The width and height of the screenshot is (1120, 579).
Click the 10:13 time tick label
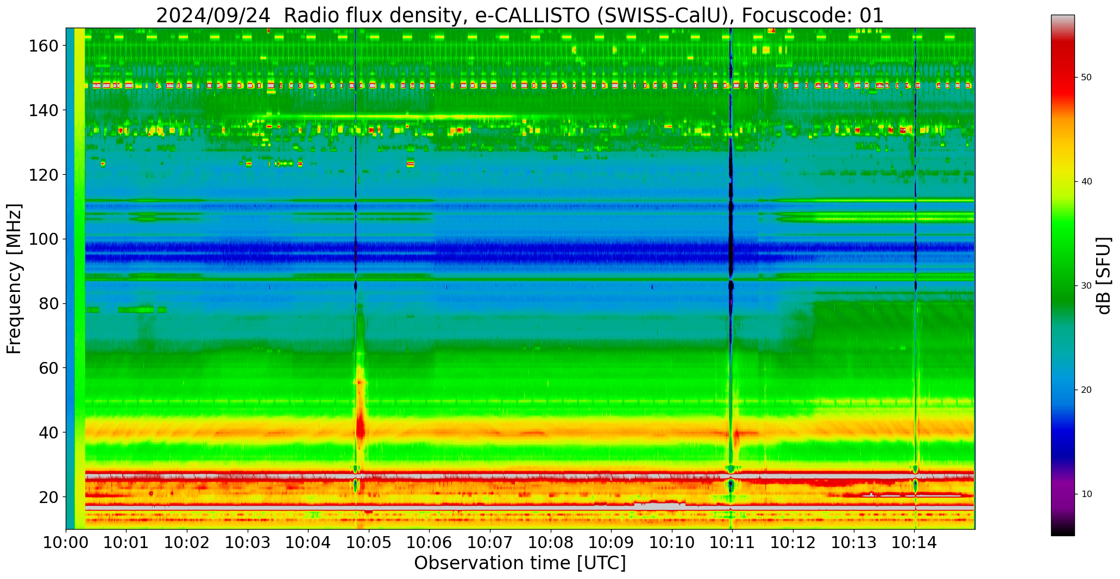(853, 543)
